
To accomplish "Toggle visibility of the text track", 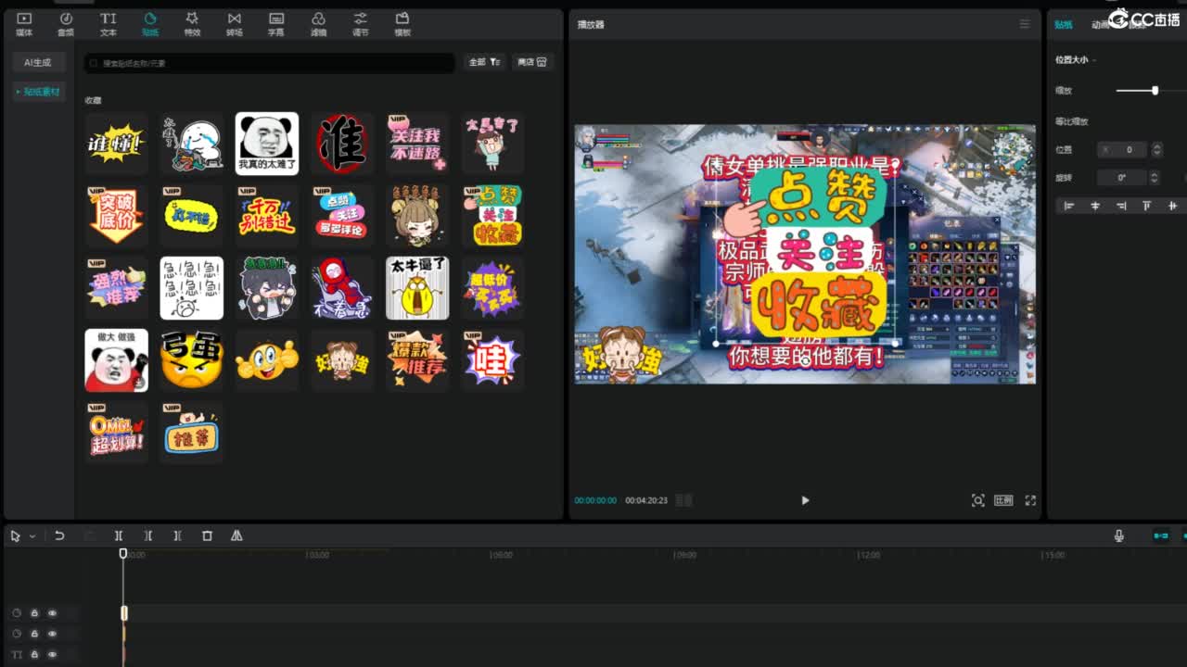I will [52, 654].
